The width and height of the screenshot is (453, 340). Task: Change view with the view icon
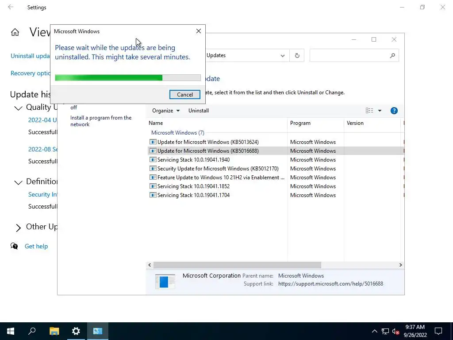coord(369,110)
